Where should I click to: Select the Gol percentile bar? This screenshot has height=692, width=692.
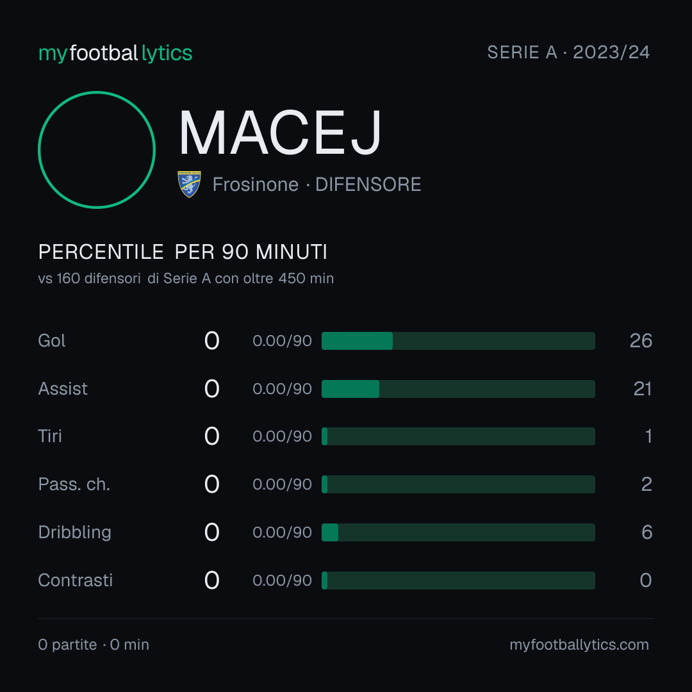coord(458,341)
